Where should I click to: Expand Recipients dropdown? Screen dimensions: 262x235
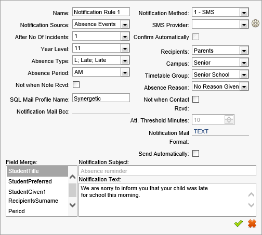[244, 51]
